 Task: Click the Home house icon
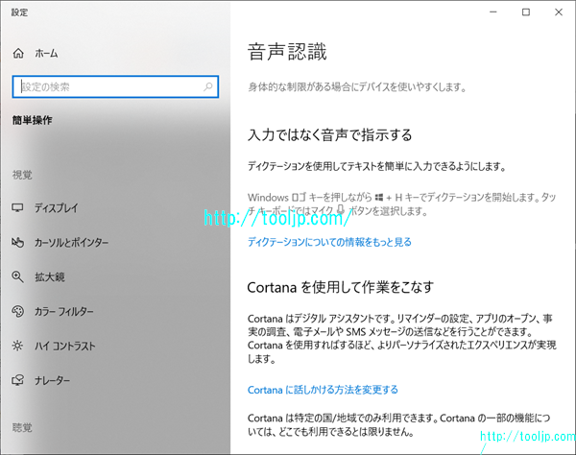point(18,54)
